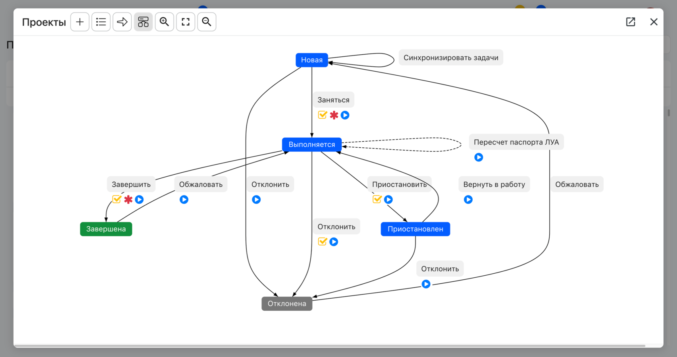Image resolution: width=677 pixels, height=357 pixels.
Task: Fit diagram to screen icon
Action: 185,22
